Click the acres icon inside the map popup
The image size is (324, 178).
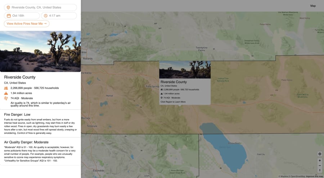(x=162, y=94)
